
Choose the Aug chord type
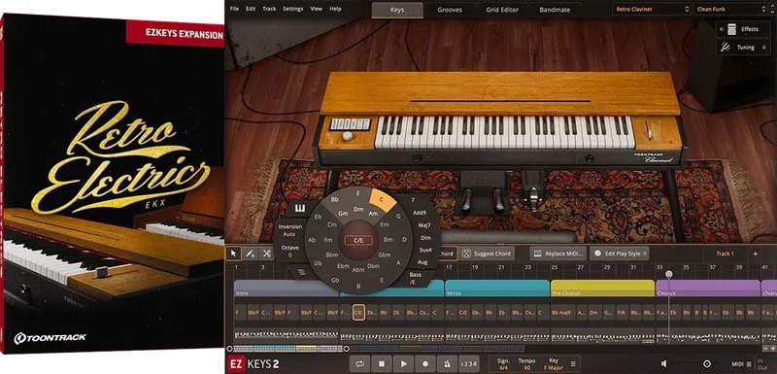coord(422,262)
